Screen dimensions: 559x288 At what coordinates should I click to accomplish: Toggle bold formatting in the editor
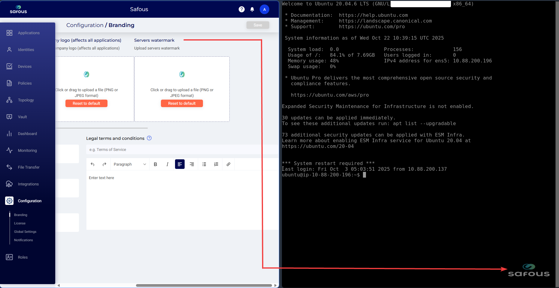[x=156, y=164]
